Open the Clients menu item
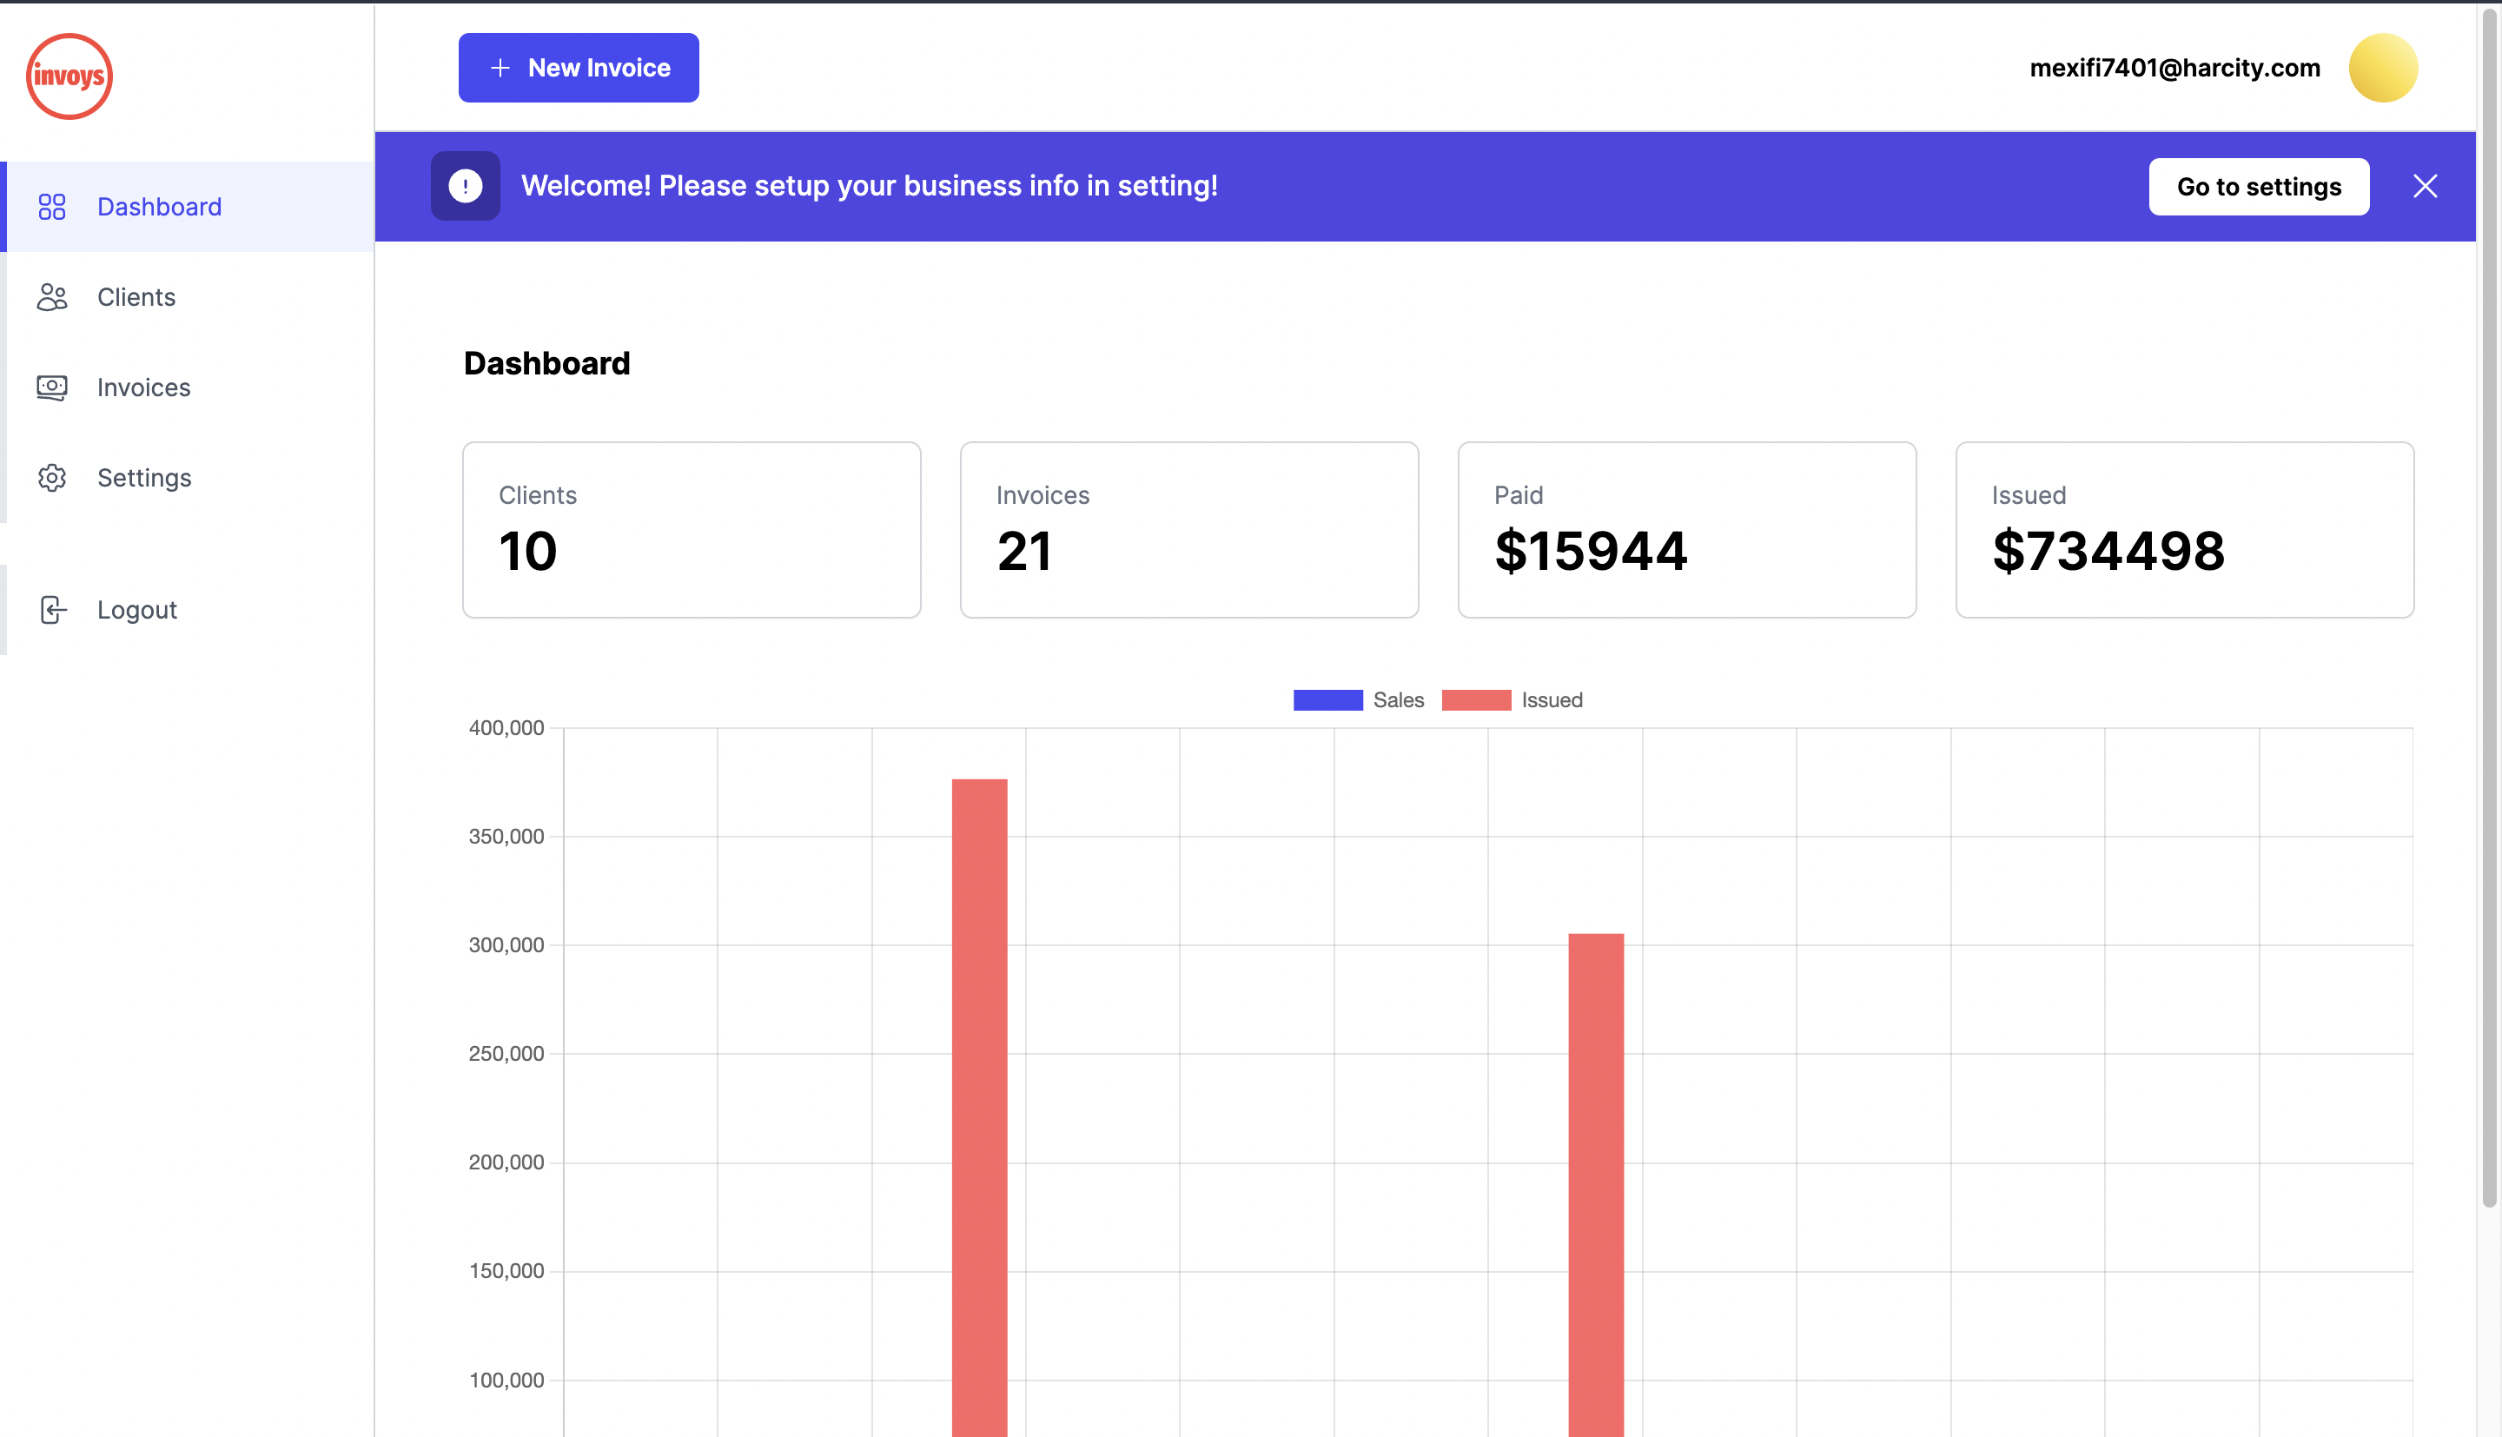The height and width of the screenshot is (1437, 2502). tap(136, 297)
